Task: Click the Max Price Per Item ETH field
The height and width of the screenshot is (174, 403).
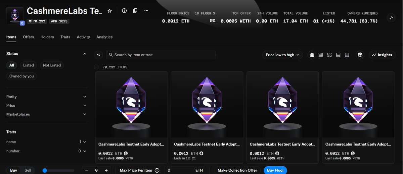Action: 185,170
